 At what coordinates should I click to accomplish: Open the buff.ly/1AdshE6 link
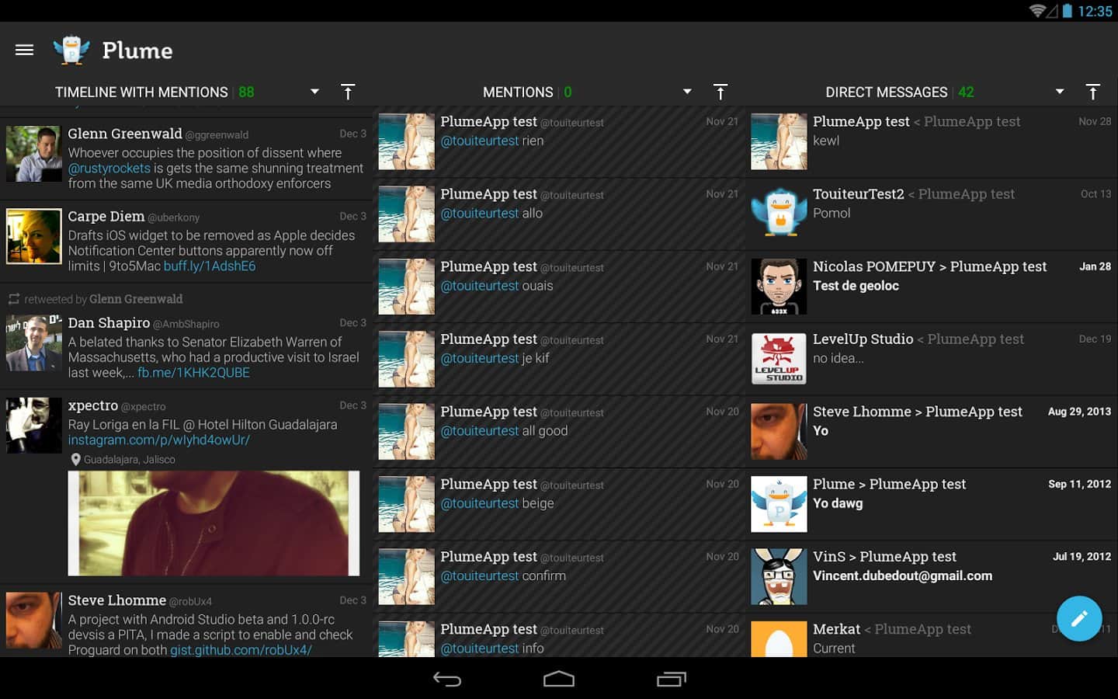point(210,266)
